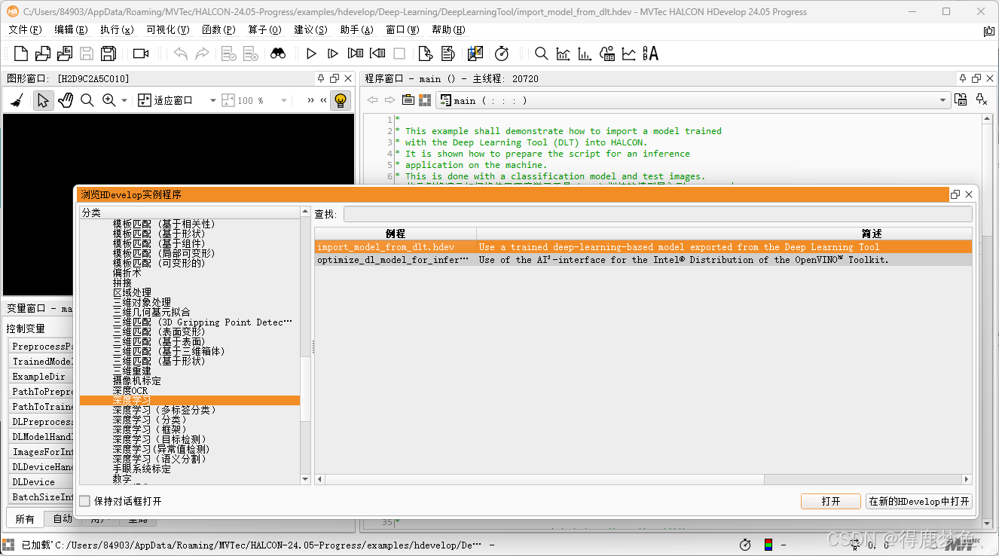The width and height of the screenshot is (999, 556).
Task: Stop program execution icon
Action: (399, 53)
